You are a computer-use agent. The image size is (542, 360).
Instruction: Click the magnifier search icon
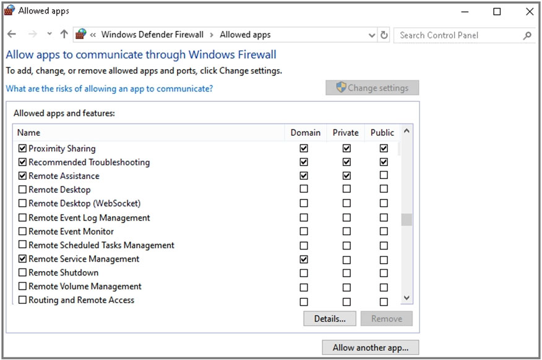point(527,35)
